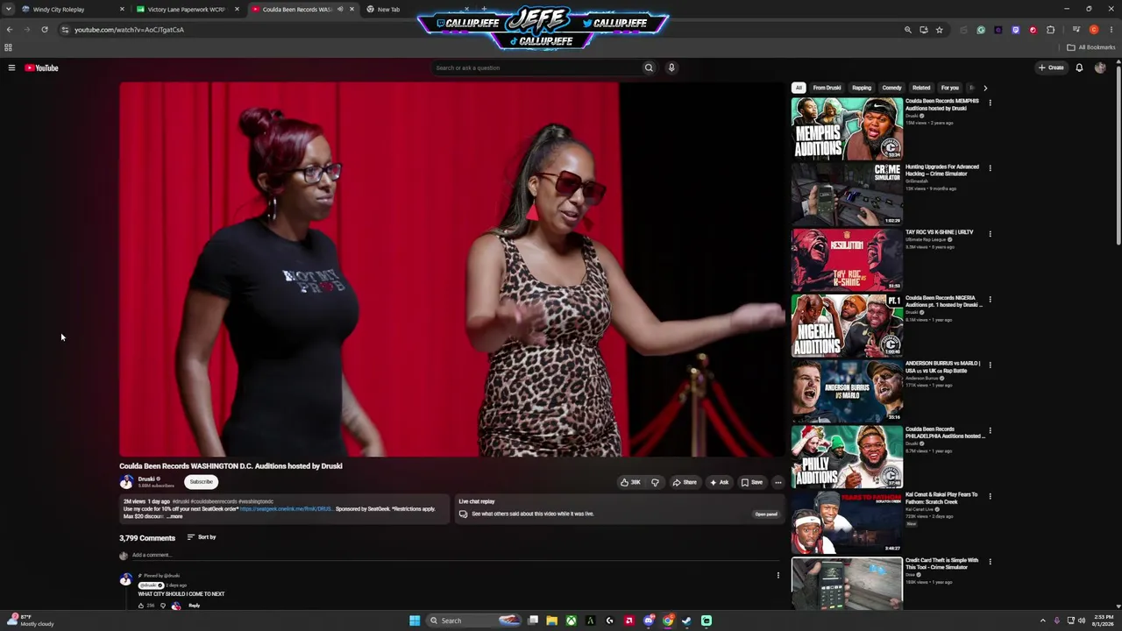The height and width of the screenshot is (631, 1122).
Task: Expand the description with ...more
Action: (174, 516)
